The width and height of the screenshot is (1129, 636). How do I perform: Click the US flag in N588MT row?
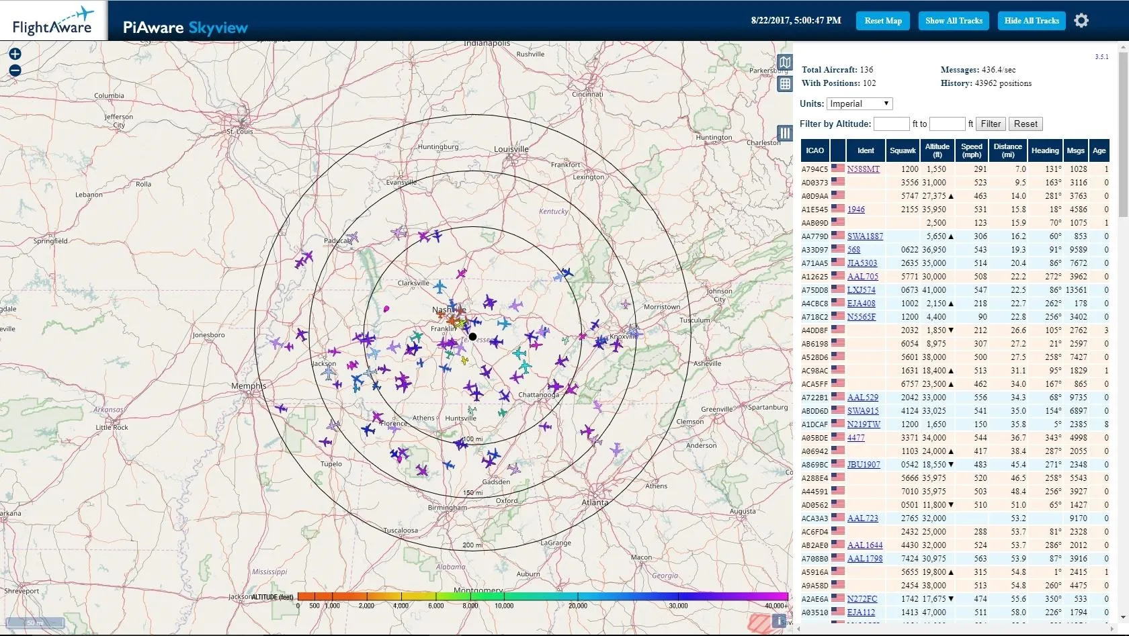[x=838, y=169]
